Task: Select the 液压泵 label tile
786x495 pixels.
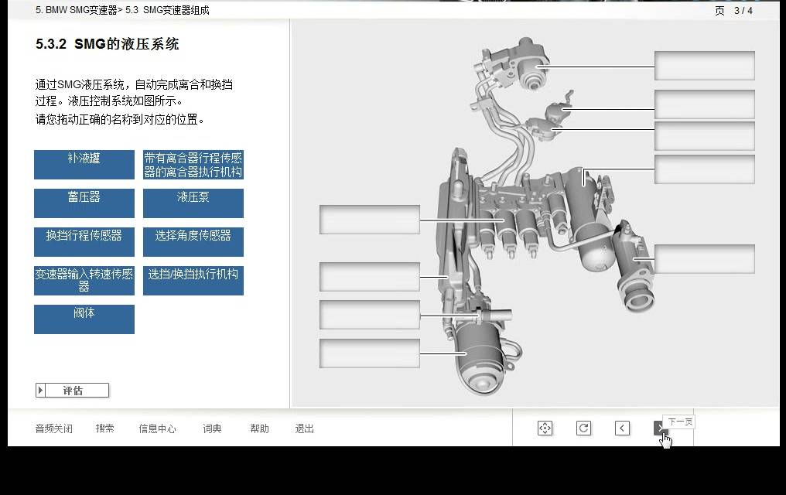Action: tap(193, 203)
